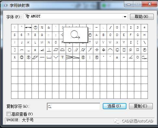Select the double-headed arrow character

pyautogui.click(x=28, y=28)
